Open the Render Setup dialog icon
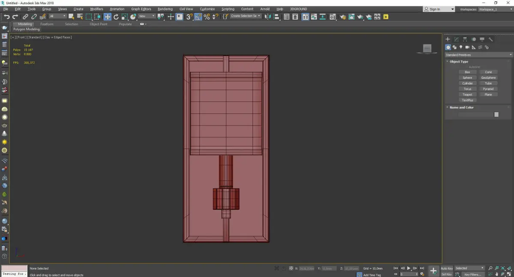 [x=343, y=17]
